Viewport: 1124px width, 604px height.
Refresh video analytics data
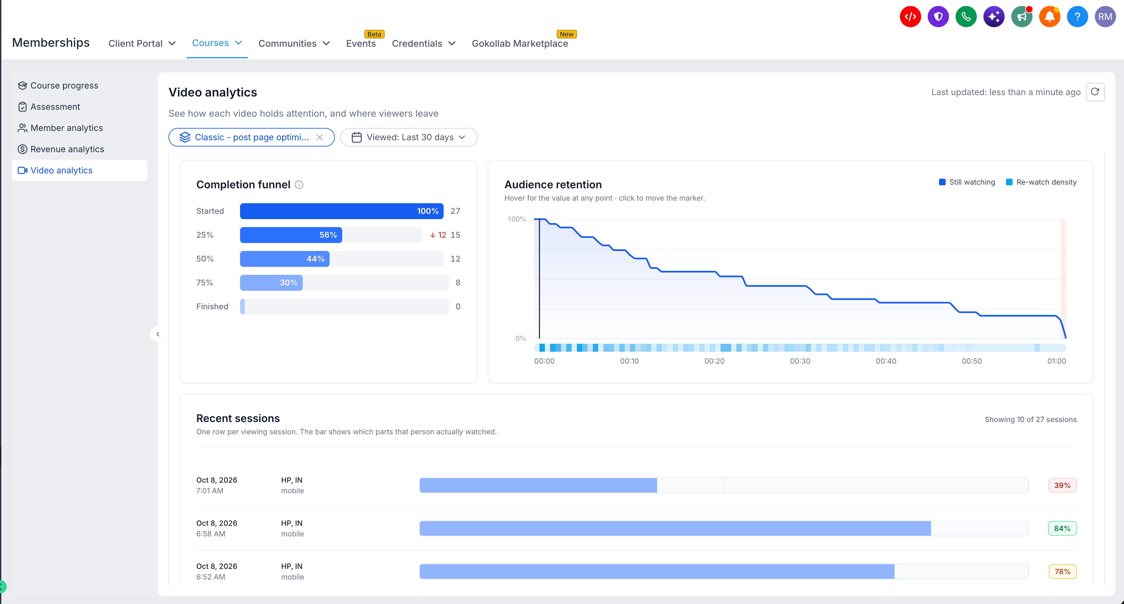(1095, 92)
